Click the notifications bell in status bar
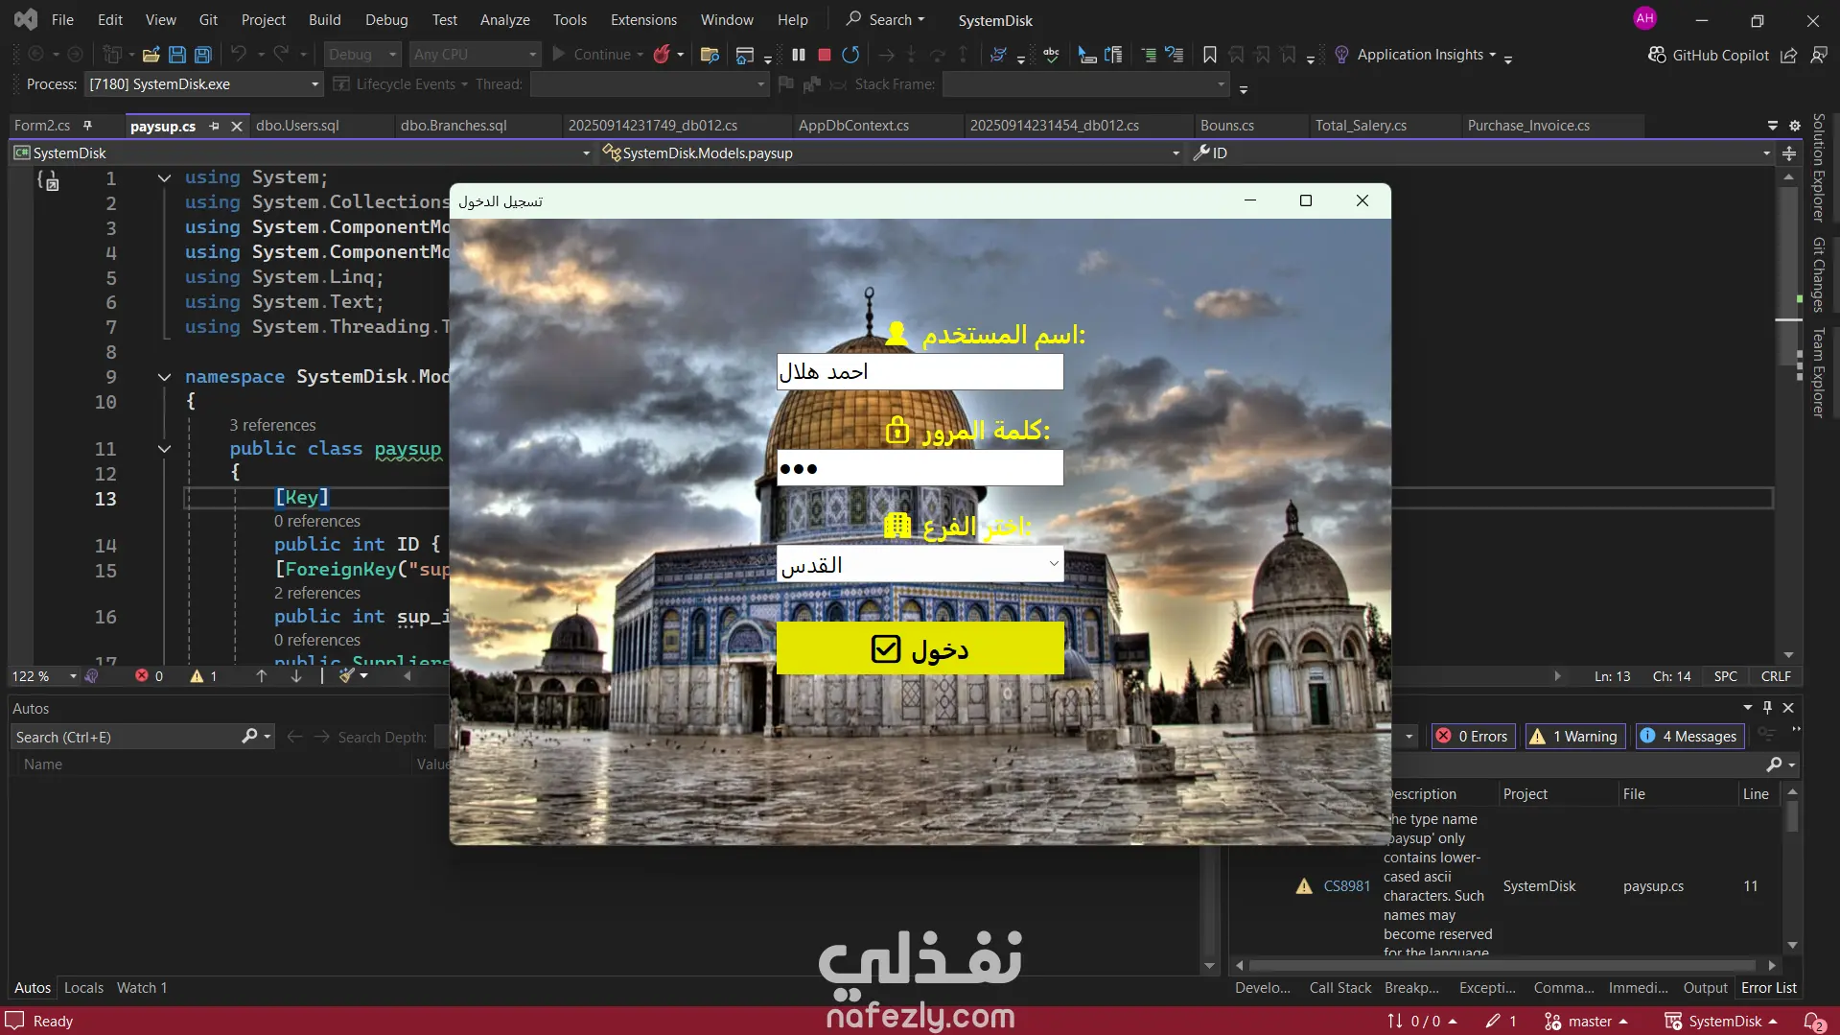This screenshot has height=1035, width=1840. click(x=1813, y=1022)
